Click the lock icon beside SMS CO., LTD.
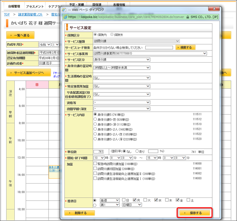The image size is (237, 221). (x=188, y=17)
